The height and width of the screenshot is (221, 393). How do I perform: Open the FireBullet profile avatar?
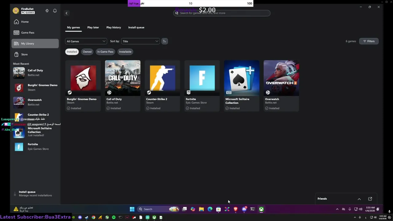click(16, 11)
